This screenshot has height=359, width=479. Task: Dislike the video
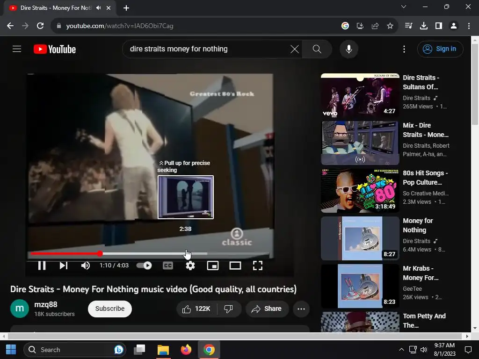coord(228,309)
